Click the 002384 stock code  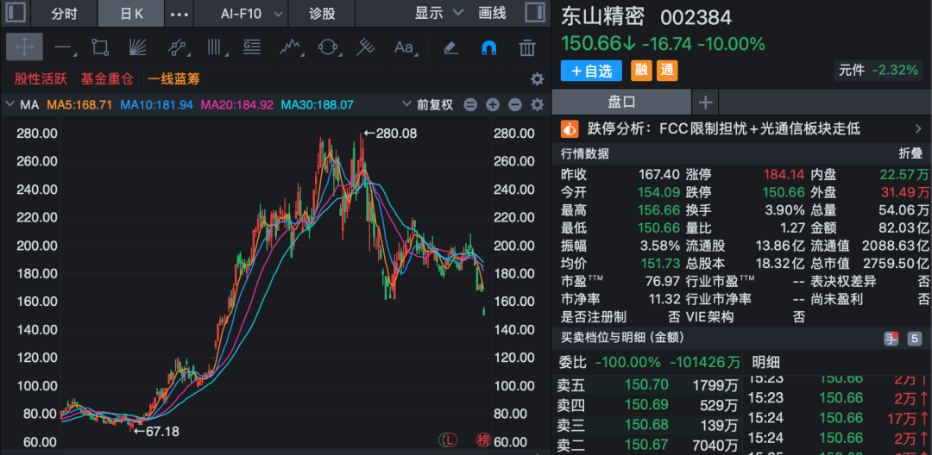pos(696,17)
